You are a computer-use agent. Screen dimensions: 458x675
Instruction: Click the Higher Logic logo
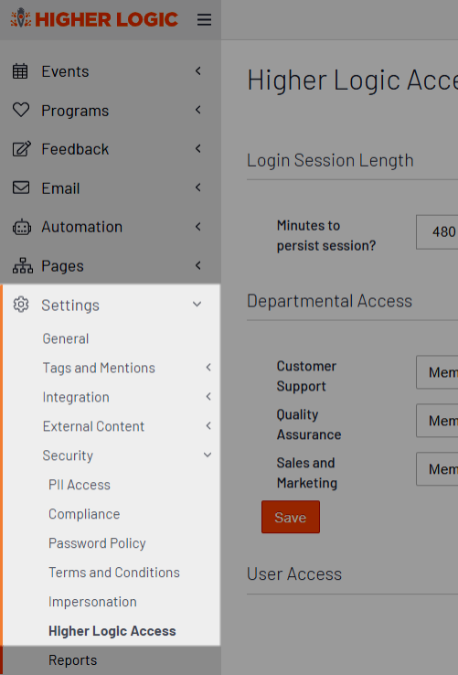[x=94, y=19]
